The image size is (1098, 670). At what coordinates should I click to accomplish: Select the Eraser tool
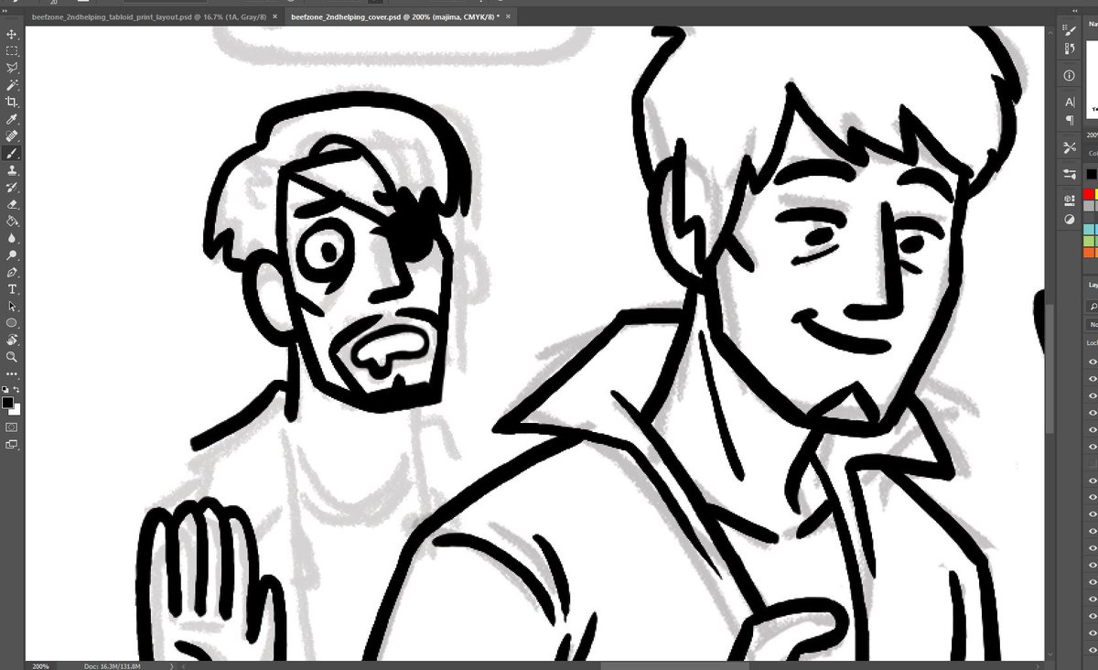tap(12, 204)
